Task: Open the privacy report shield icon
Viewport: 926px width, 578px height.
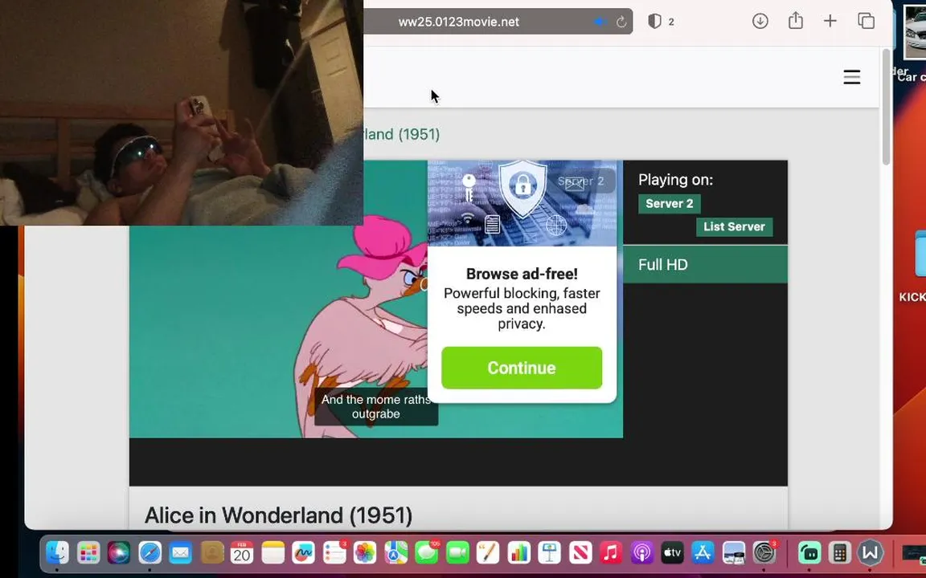Action: pos(654,22)
